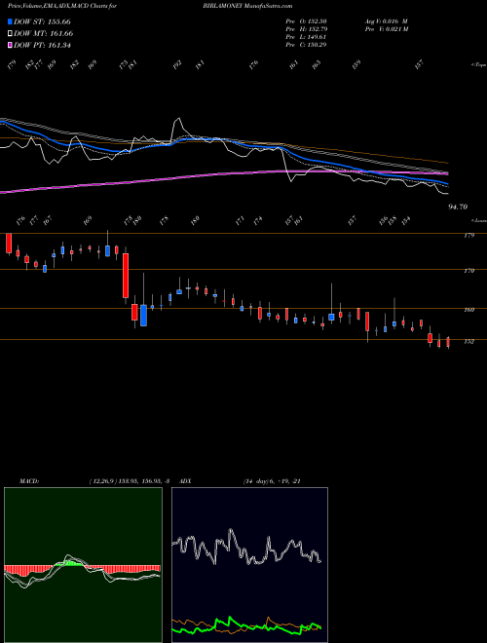This screenshot has width=487, height=643.
Task: Click the 157 top label at far right
Action: (419, 65)
